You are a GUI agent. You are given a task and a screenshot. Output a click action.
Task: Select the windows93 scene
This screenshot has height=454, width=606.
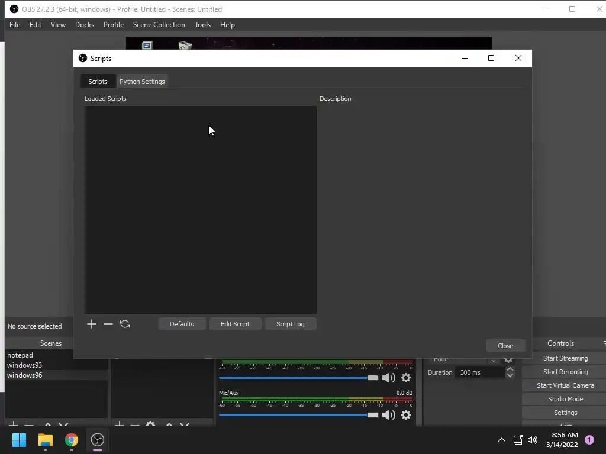click(56, 365)
